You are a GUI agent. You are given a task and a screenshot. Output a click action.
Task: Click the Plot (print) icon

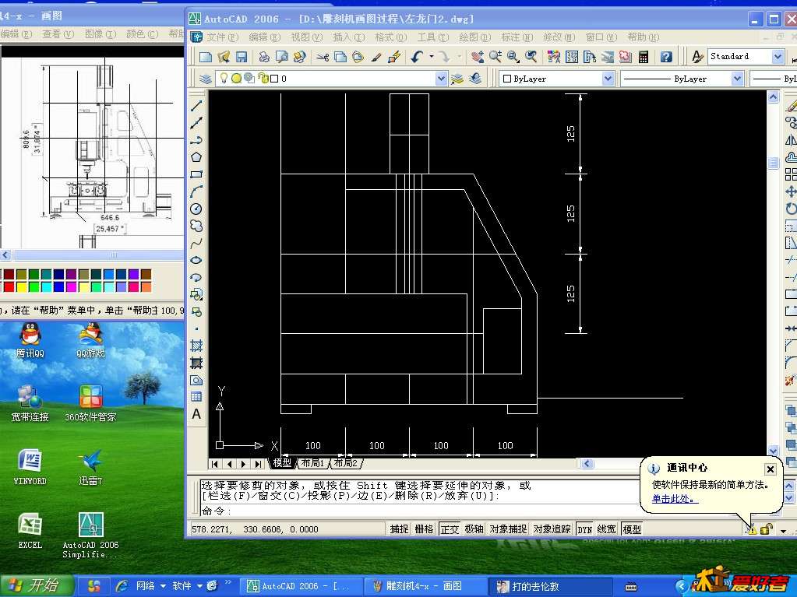tap(264, 57)
